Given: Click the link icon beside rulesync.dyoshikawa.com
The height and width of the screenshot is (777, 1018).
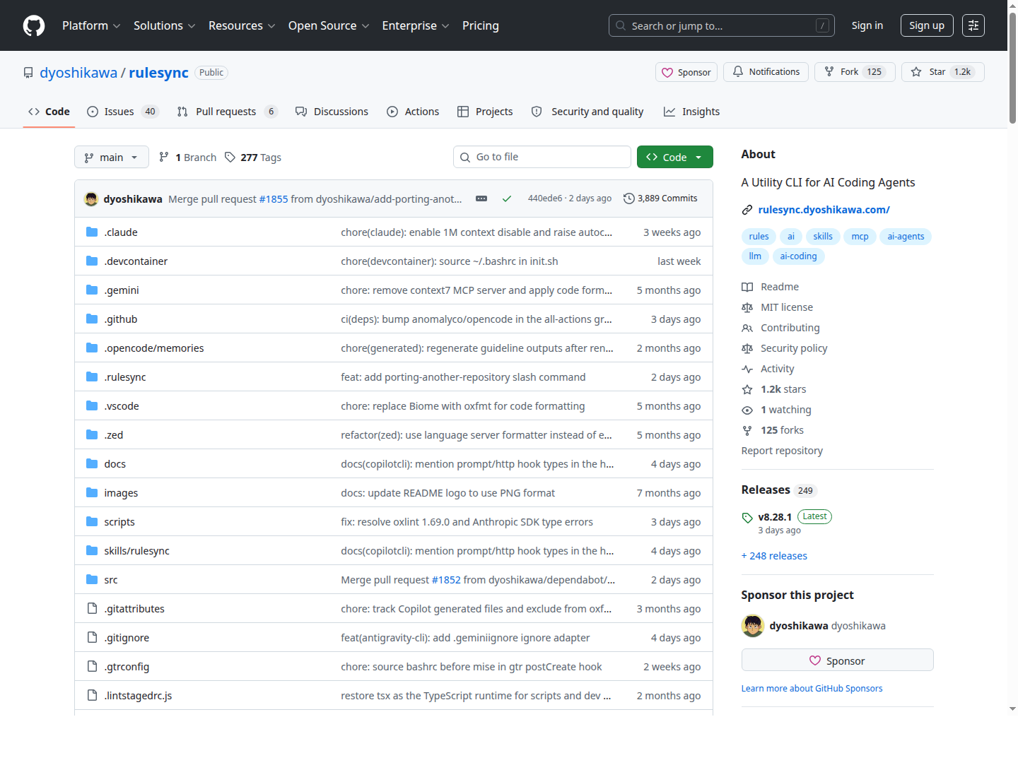Looking at the screenshot, I should click(747, 210).
